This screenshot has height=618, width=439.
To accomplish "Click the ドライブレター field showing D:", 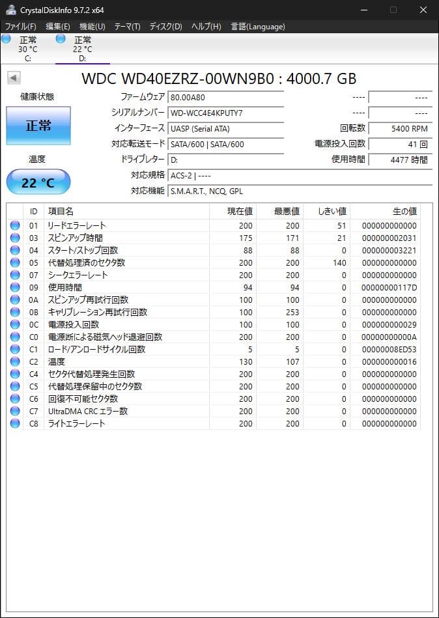I will 226,160.
